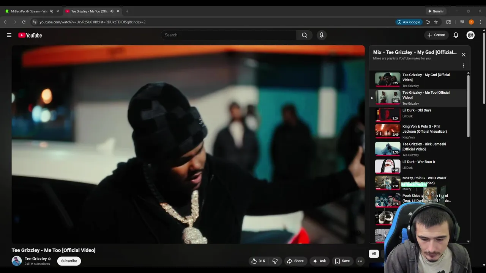Switch to Tee Grizzley Me Too tab

pos(89,11)
